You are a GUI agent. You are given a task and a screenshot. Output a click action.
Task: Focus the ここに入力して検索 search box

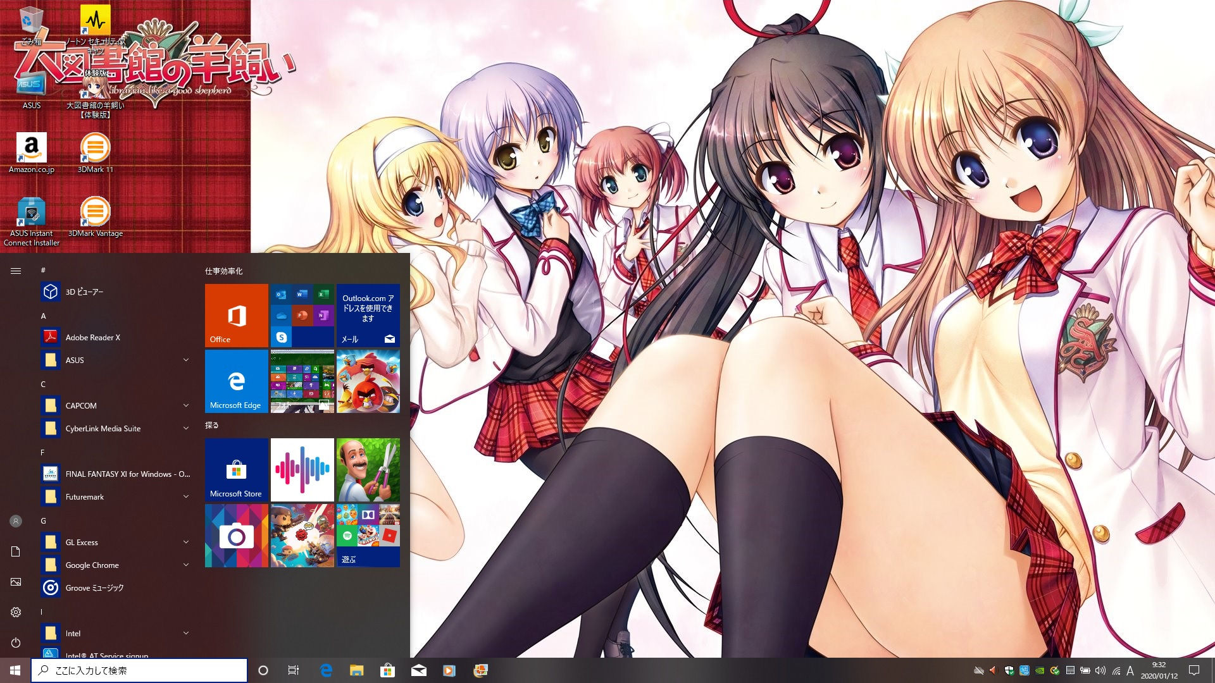pyautogui.click(x=139, y=670)
